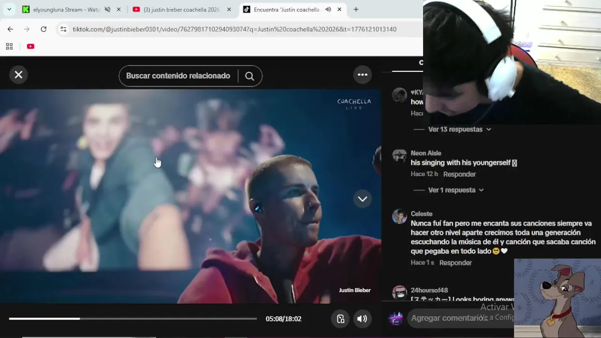Unmute the elyoungluna Stream tab audio icon
This screenshot has width=601, height=338.
108,9
